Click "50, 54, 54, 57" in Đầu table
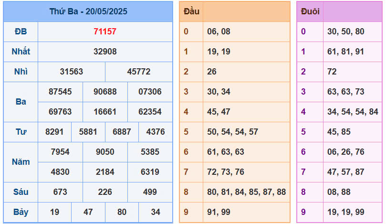This screenshot has width=386, height=224. (232, 132)
